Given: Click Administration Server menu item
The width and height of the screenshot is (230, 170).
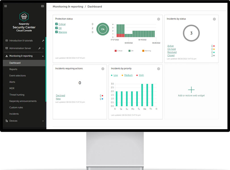Looking at the screenshot, I should tap(20, 48).
